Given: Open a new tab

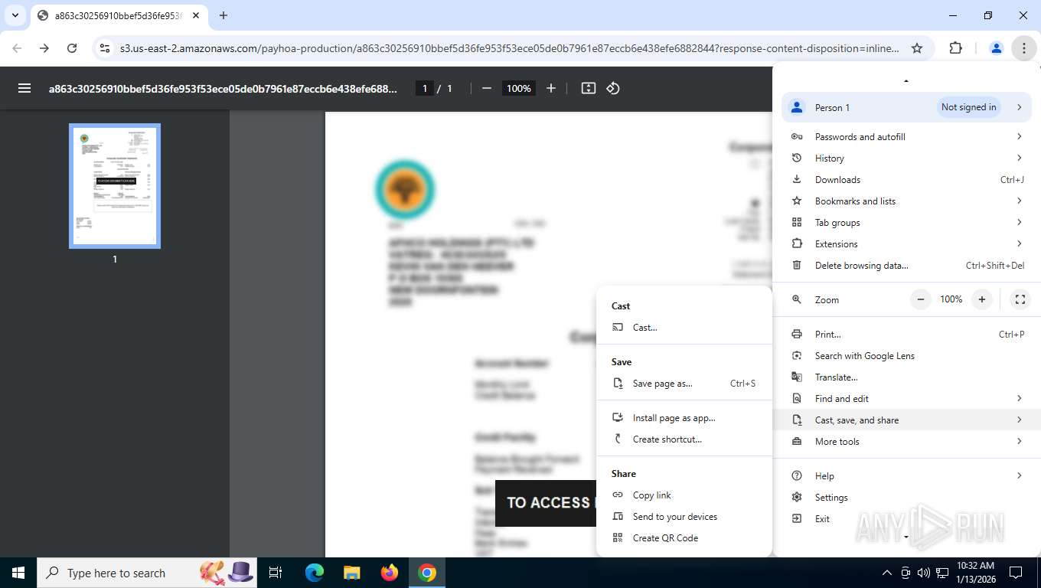Looking at the screenshot, I should pyautogui.click(x=224, y=15).
